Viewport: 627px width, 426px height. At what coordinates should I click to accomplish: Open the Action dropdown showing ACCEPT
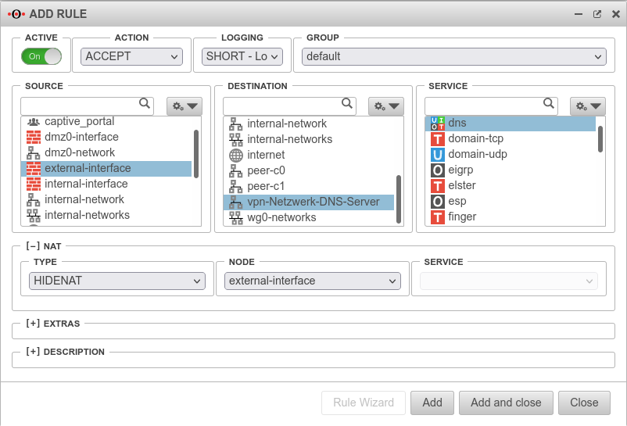coord(131,56)
